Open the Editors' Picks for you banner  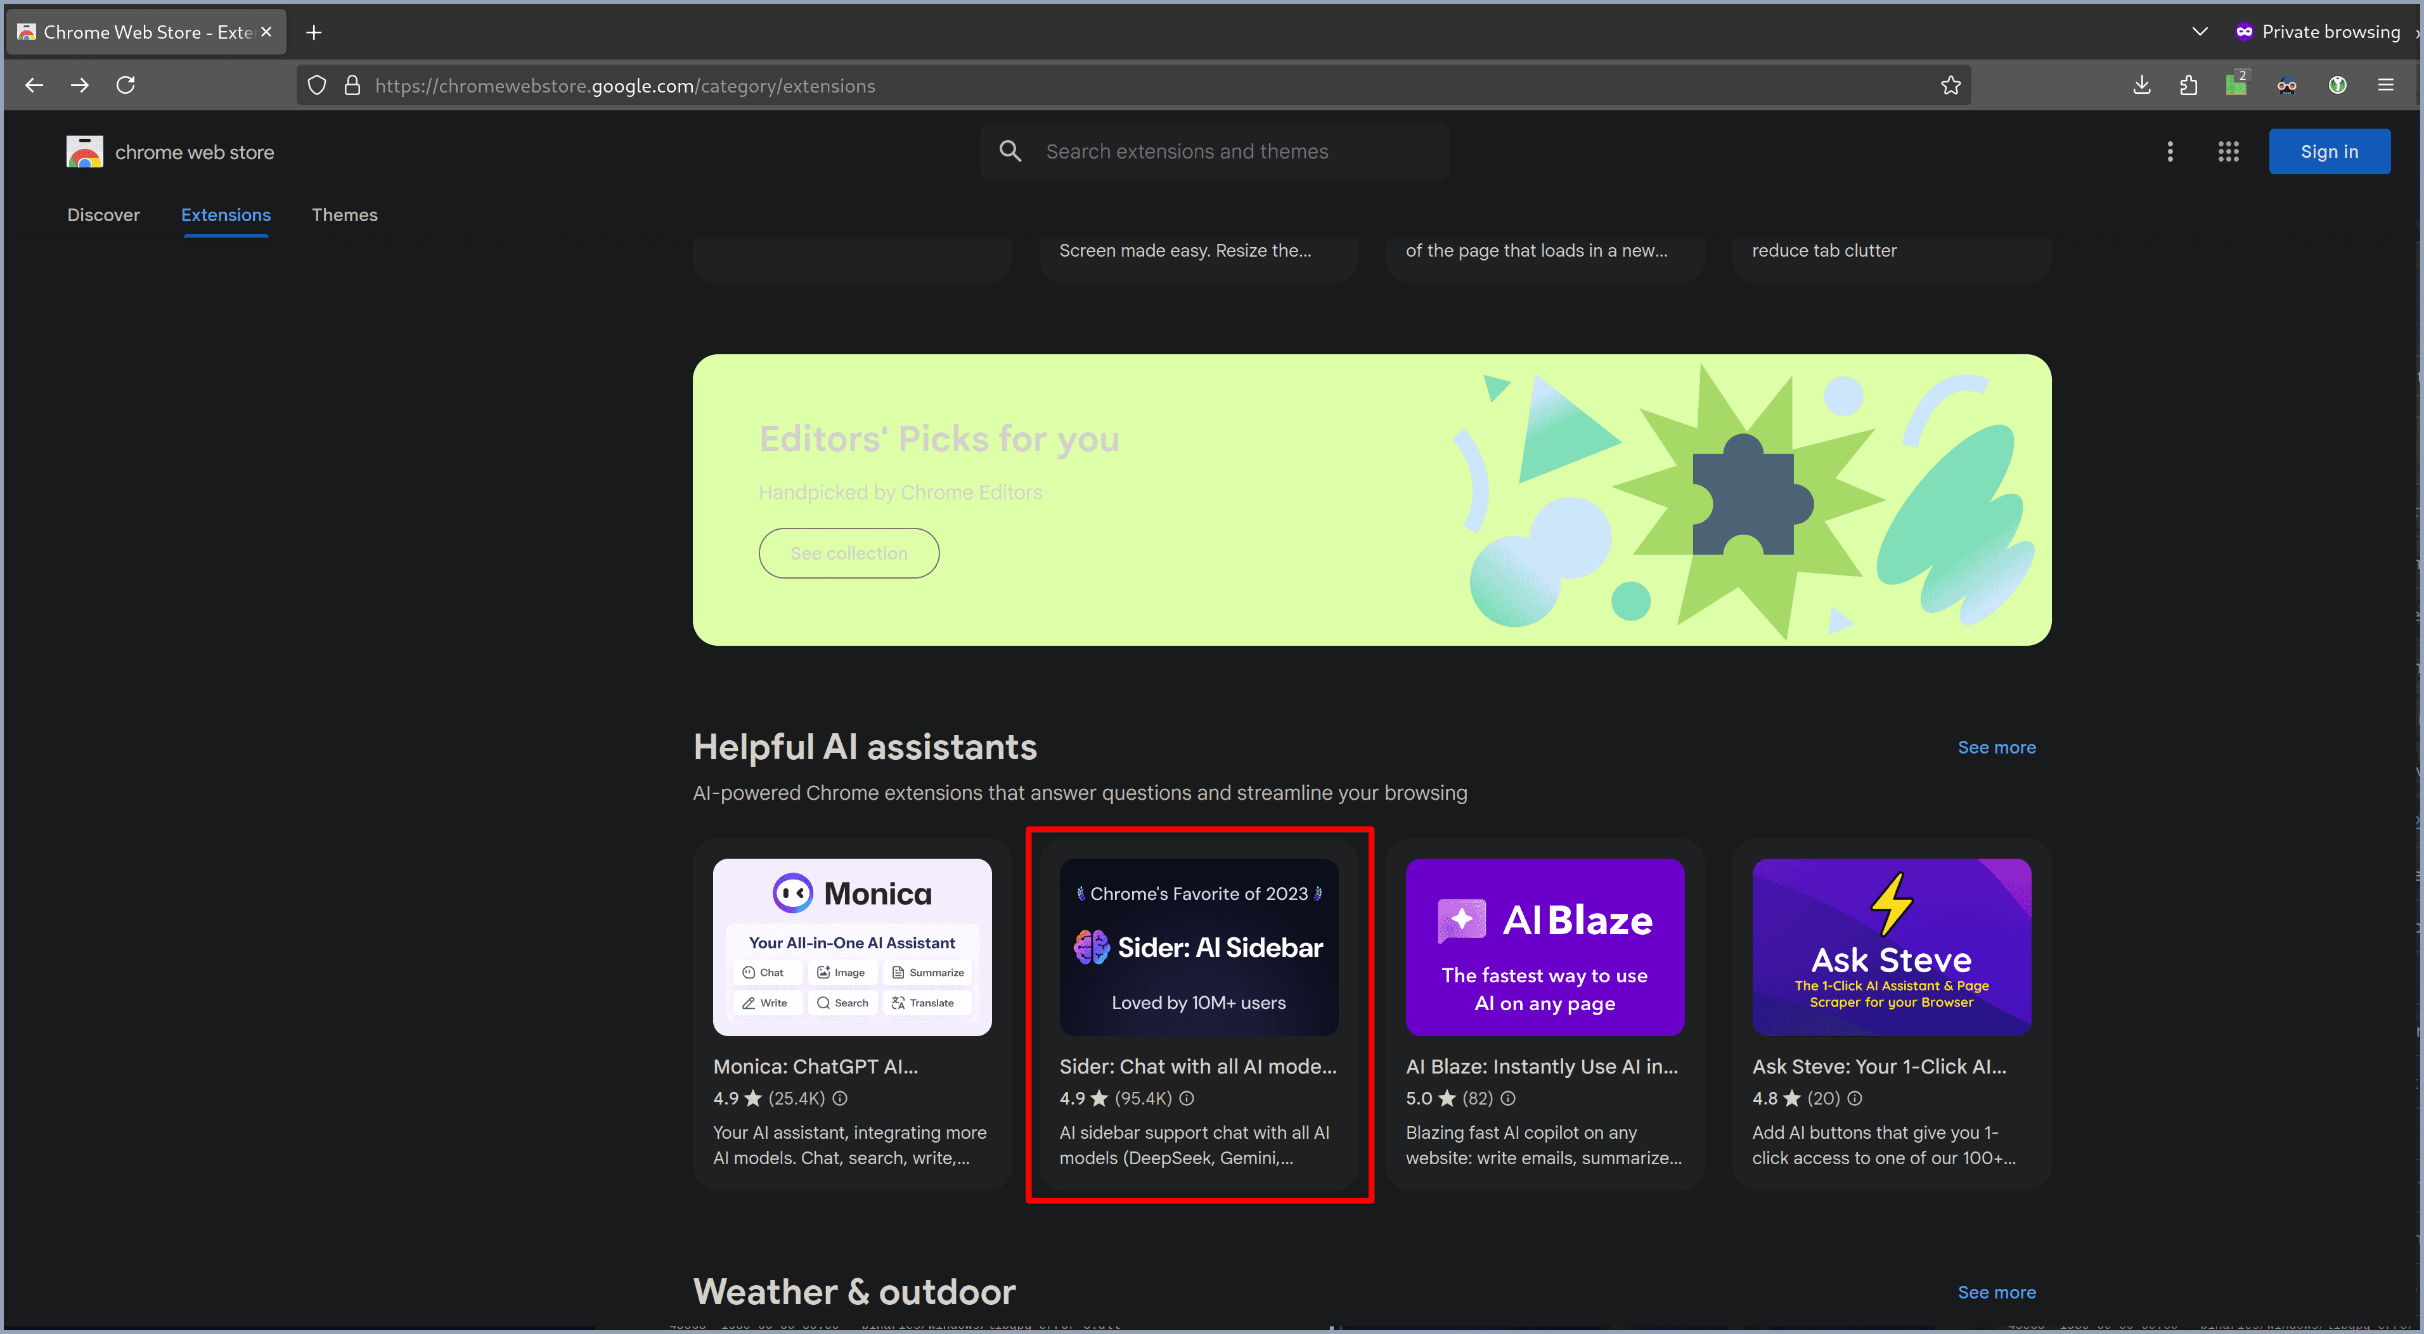tap(1372, 499)
